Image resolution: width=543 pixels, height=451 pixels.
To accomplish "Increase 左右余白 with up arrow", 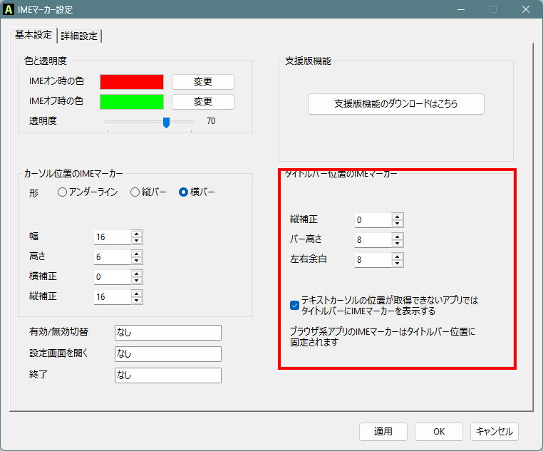I will pyautogui.click(x=397, y=256).
